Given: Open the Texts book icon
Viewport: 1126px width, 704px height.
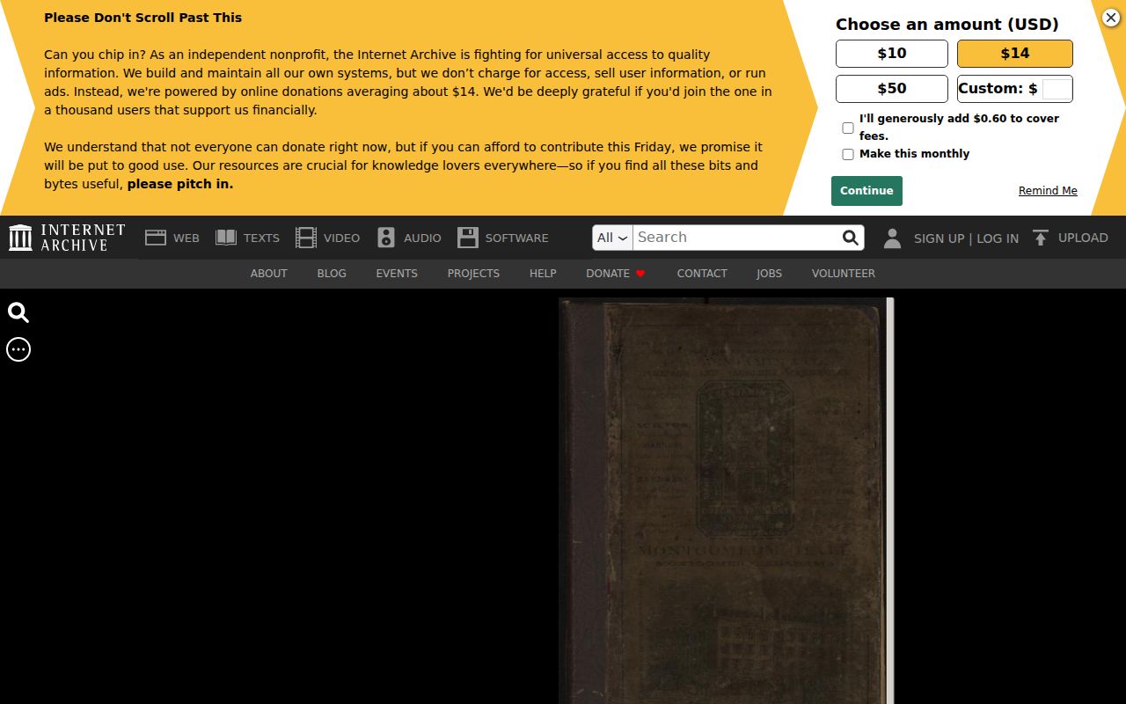Looking at the screenshot, I should click(x=226, y=238).
